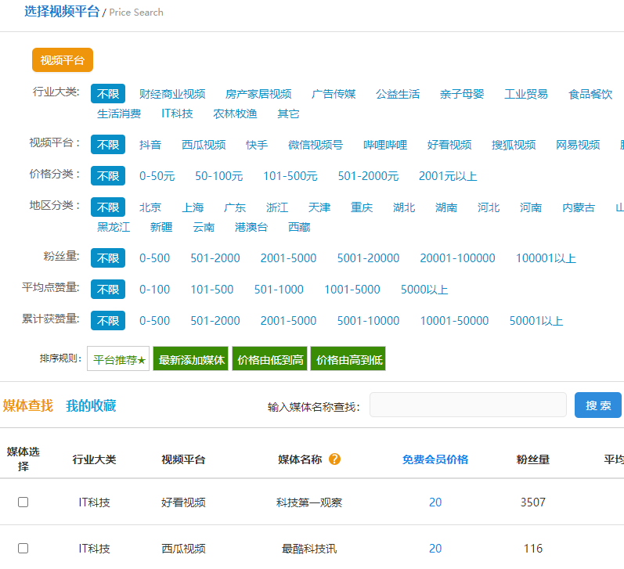Tick the checkbox for 最酷科技讯 row
624x569 pixels.
click(23, 549)
